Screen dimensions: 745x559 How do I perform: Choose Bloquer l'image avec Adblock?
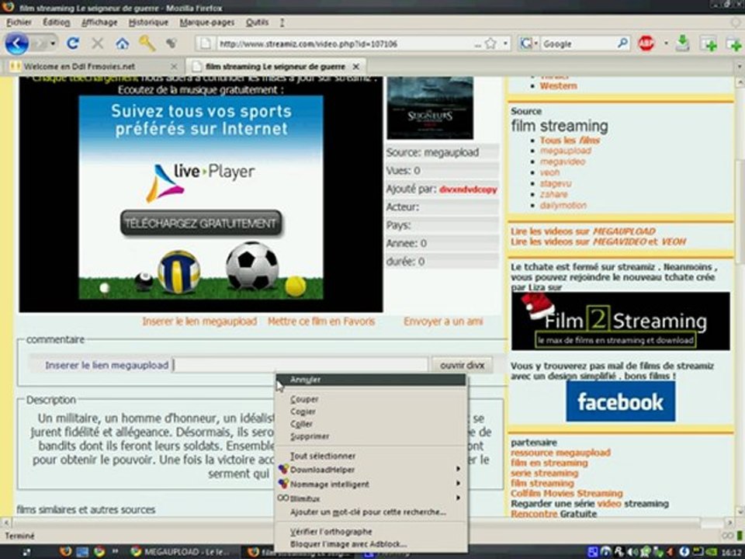[372, 544]
